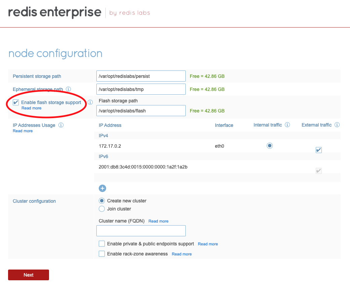
Task: Click the Cluster name (FQDN) text field
Action: [141, 231]
